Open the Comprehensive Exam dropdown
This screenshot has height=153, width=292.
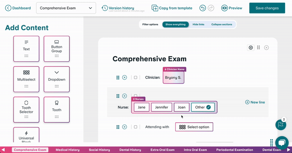point(66,8)
